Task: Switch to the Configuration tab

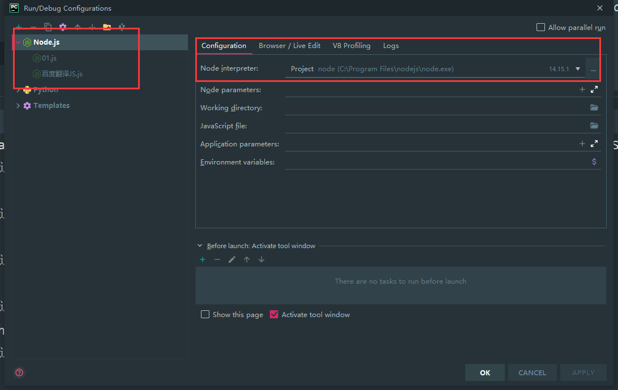Action: 224,46
